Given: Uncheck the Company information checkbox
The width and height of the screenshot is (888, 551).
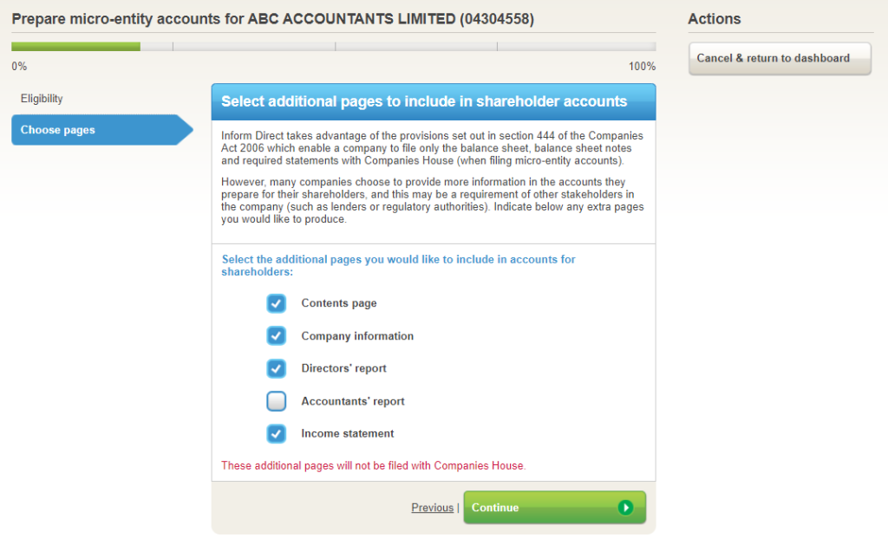Looking at the screenshot, I should point(276,336).
